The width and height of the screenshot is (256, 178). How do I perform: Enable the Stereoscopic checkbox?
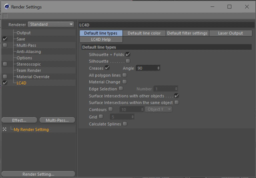coord(5,64)
